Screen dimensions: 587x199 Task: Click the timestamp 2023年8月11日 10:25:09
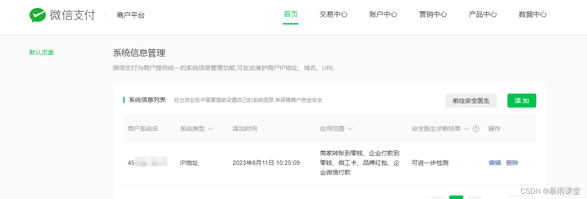[x=266, y=163]
